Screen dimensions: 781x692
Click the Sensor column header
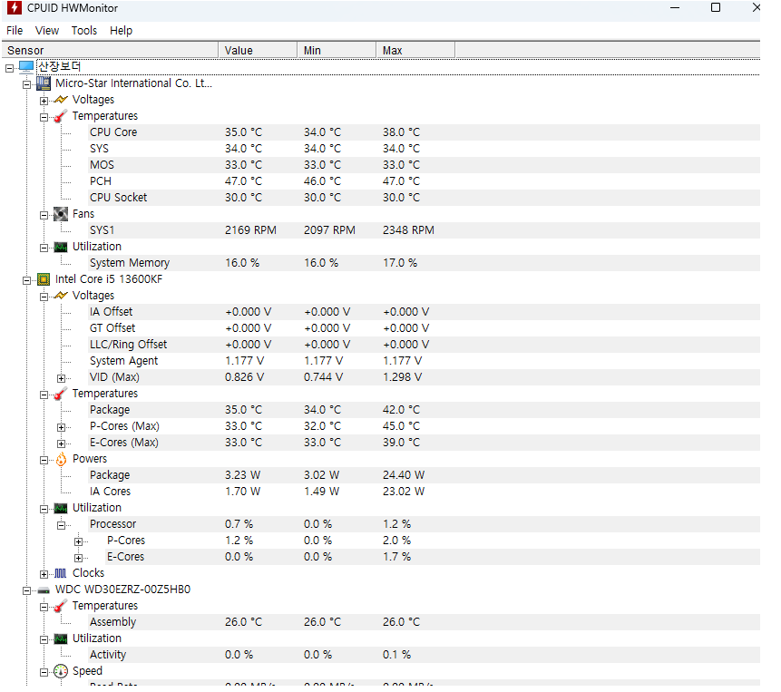point(110,50)
